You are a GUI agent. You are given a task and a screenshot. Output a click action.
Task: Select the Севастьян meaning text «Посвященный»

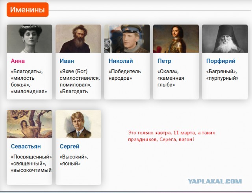point(31,157)
